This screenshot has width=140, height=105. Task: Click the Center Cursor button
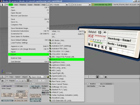coord(36,97)
